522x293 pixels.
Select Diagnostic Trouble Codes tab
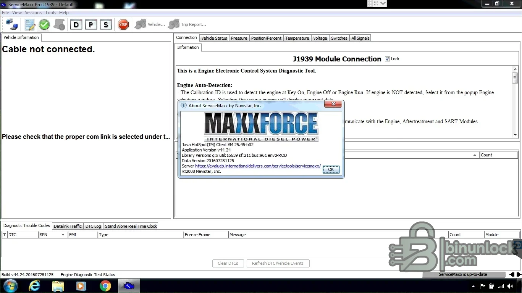point(27,225)
